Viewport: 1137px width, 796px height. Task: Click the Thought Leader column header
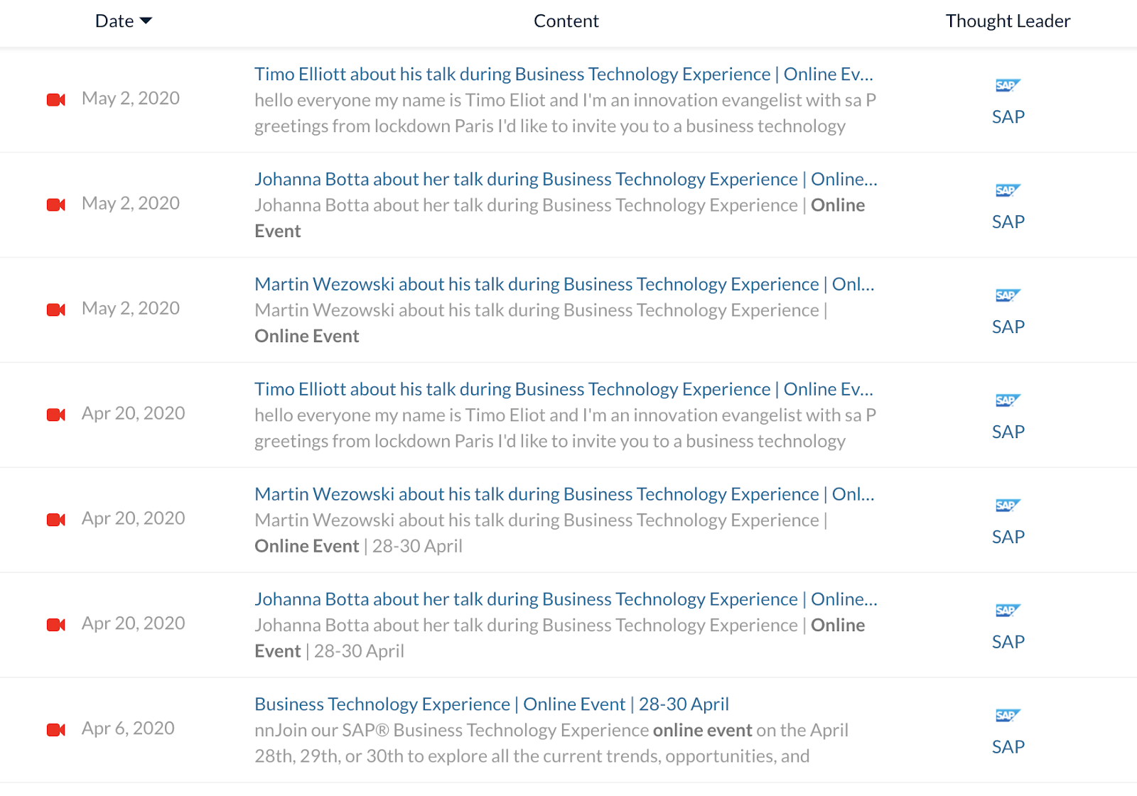(1008, 21)
